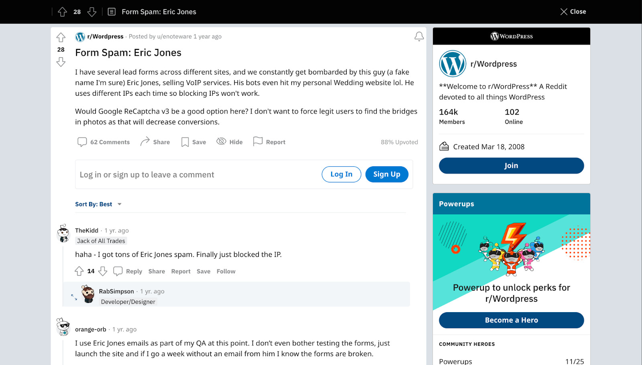Upvote the post in the top black bar
The width and height of the screenshot is (642, 365).
(x=62, y=12)
